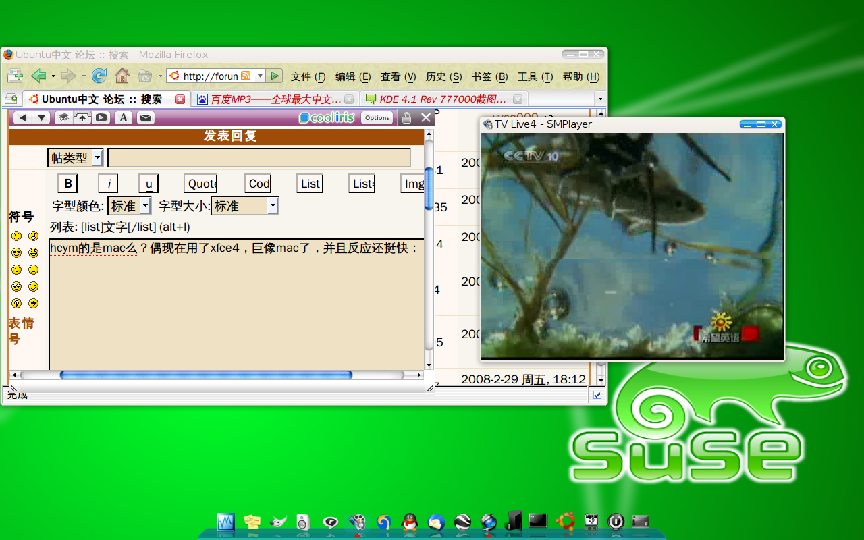The width and height of the screenshot is (864, 540).
Task: Click the Cooliris left arrow button
Action: (22, 118)
